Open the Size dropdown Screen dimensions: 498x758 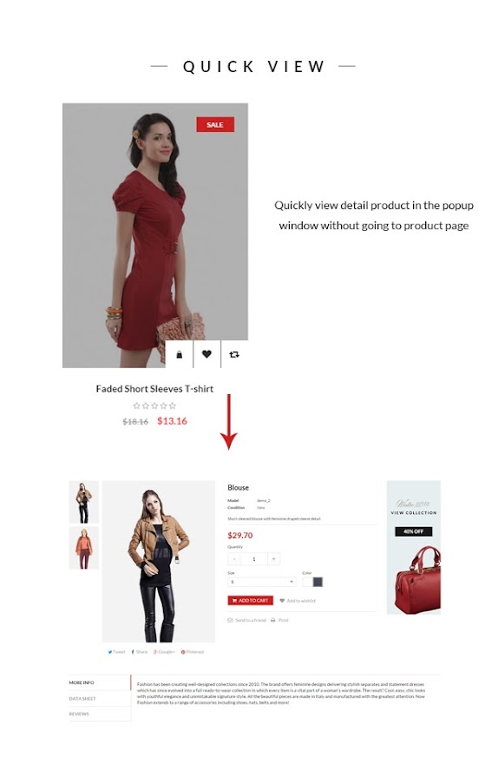coord(261,582)
